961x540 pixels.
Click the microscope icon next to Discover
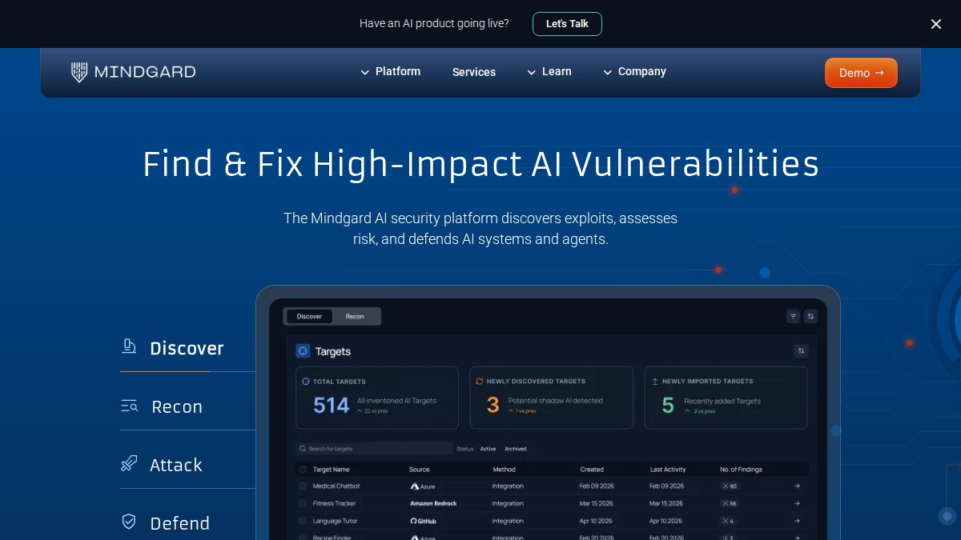(129, 346)
